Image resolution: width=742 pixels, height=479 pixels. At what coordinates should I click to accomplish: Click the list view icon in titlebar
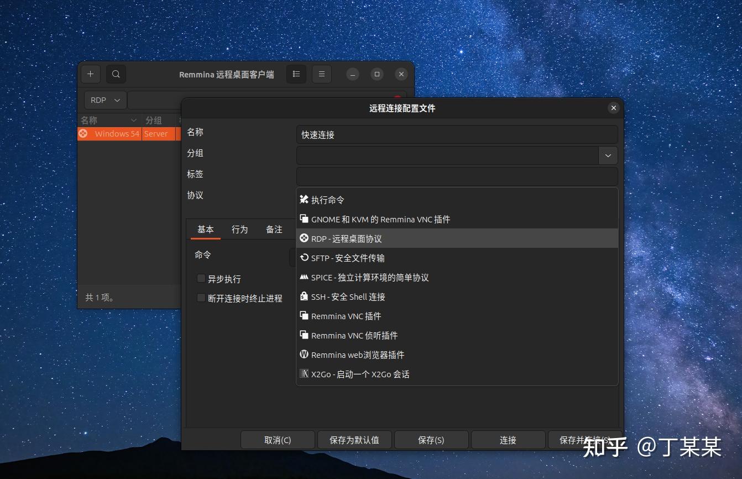pyautogui.click(x=296, y=74)
